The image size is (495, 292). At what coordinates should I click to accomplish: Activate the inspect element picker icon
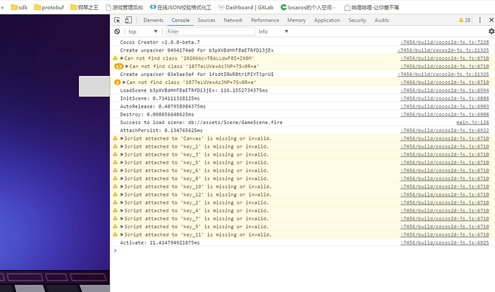[x=117, y=20]
